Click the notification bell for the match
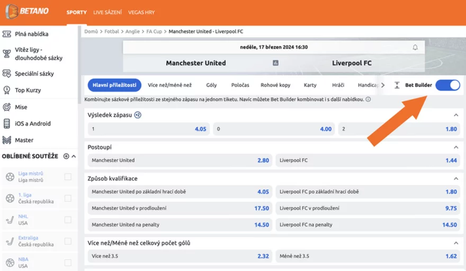The height and width of the screenshot is (271, 466). [415, 47]
